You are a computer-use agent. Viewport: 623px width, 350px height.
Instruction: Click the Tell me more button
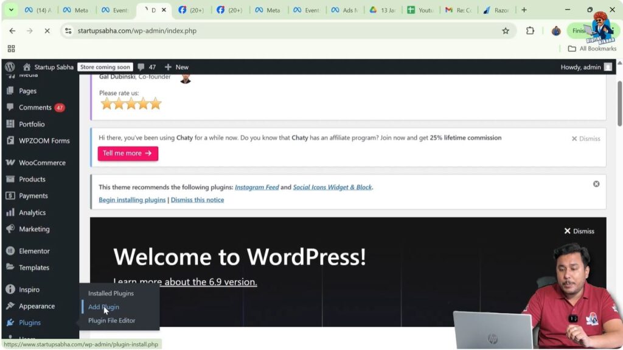tap(128, 153)
